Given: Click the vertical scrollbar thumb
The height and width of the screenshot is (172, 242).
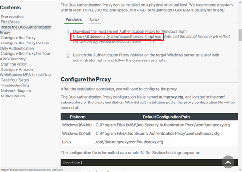Looking at the screenshot, I should coord(240,35).
